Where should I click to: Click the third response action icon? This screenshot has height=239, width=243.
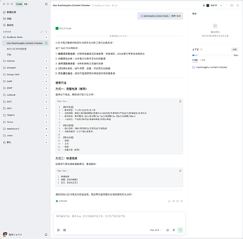click(x=177, y=201)
